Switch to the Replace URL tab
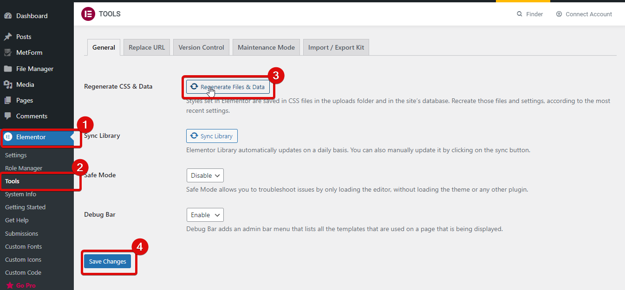This screenshot has width=625, height=290. pyautogui.click(x=146, y=47)
